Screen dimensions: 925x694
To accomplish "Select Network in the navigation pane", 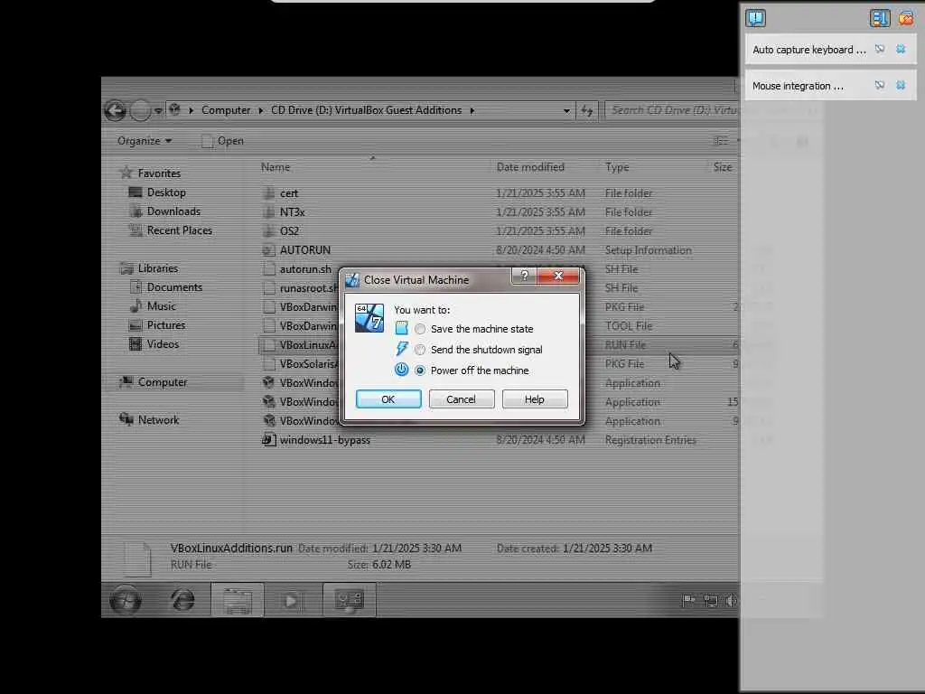I will 149,420.
